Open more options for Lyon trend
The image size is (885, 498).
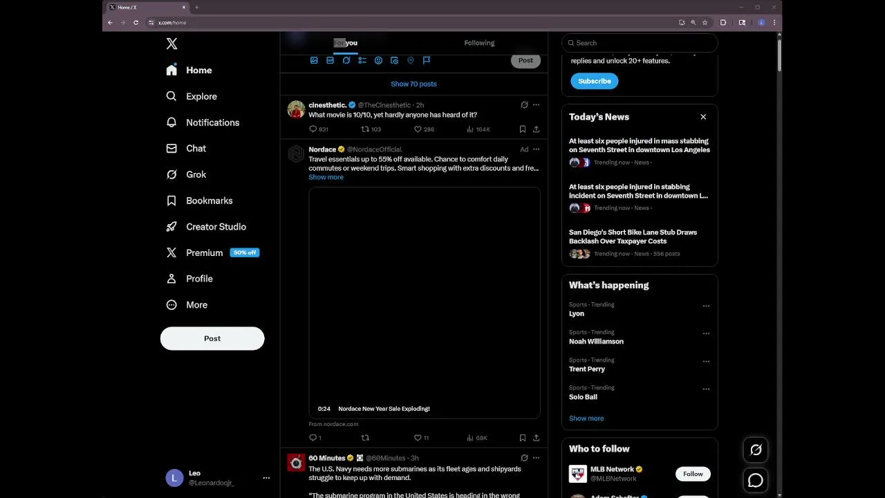click(x=706, y=306)
